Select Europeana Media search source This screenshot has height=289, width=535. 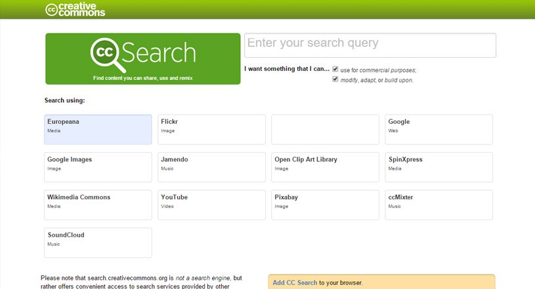point(98,130)
